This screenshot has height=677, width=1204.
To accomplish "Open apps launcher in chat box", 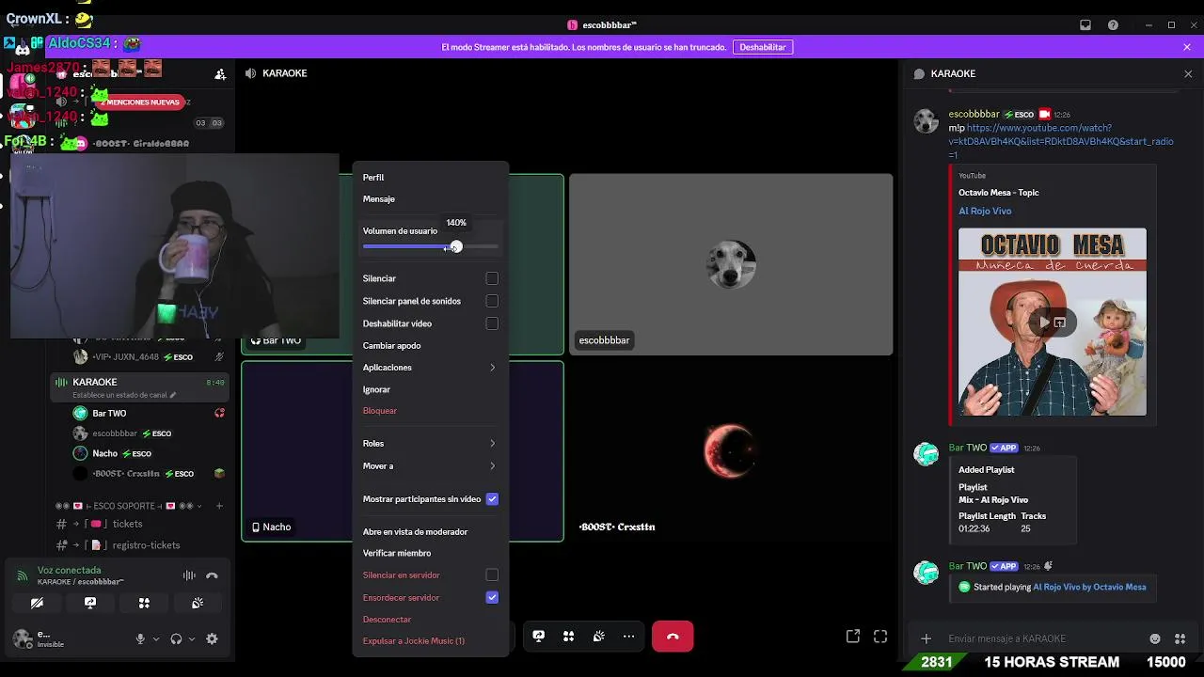I will (x=1180, y=638).
